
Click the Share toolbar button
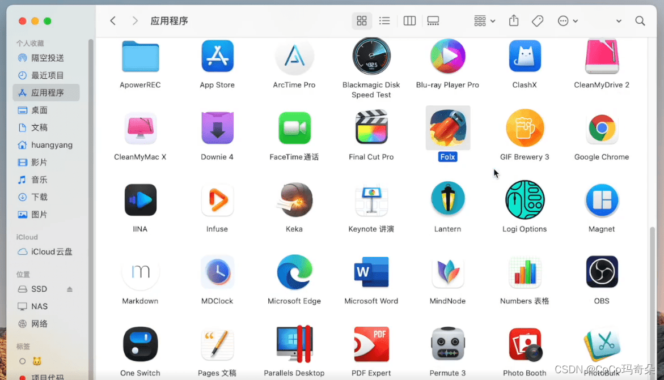click(514, 20)
